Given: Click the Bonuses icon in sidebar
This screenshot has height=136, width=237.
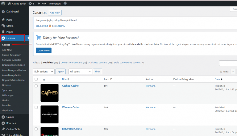Looking at the screenshot, I should click(3, 123).
